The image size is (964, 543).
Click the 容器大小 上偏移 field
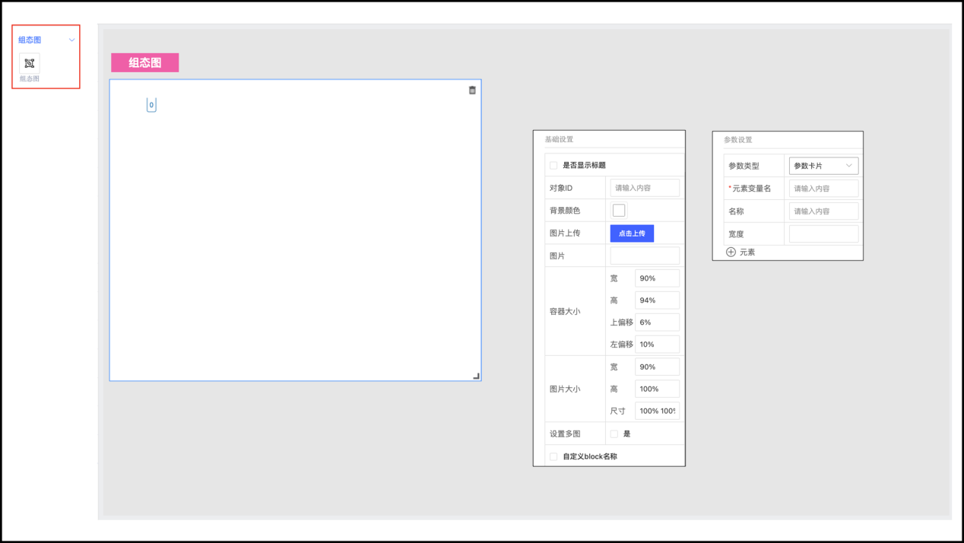657,322
